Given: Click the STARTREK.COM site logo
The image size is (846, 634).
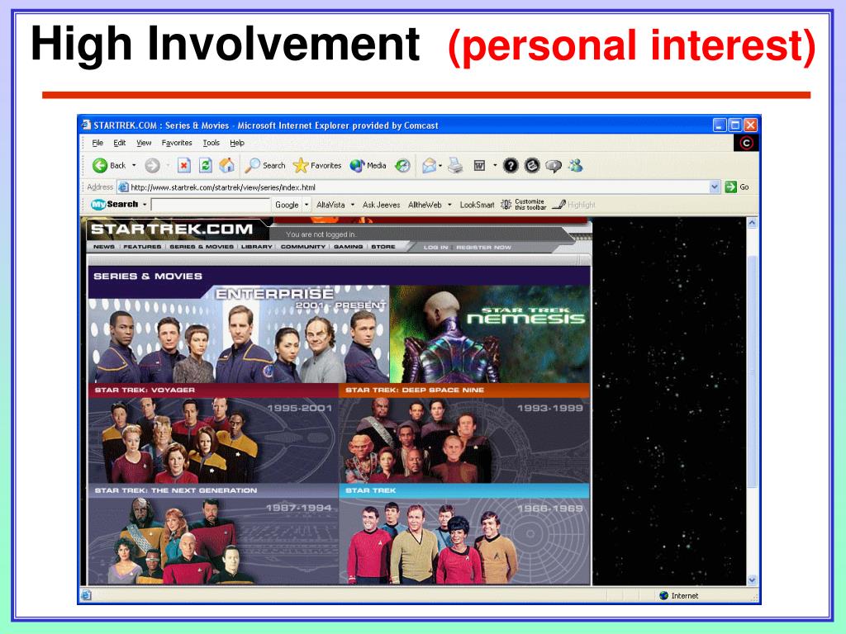Looking at the screenshot, I should coord(172,229).
